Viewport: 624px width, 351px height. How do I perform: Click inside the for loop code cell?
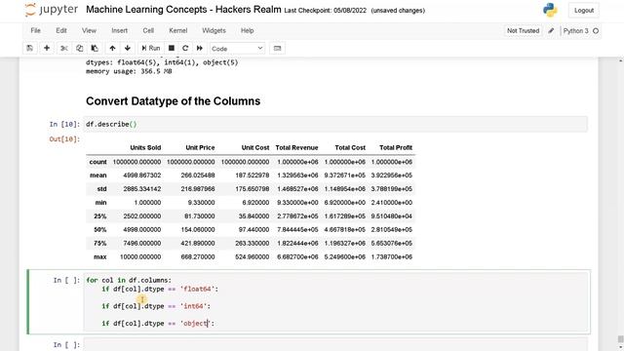click(336, 301)
